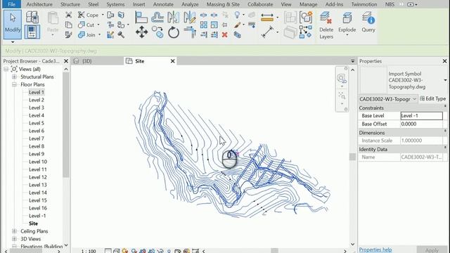Select the Mirror – Draw Axis tool
450x253 pixels.
(x=190, y=17)
